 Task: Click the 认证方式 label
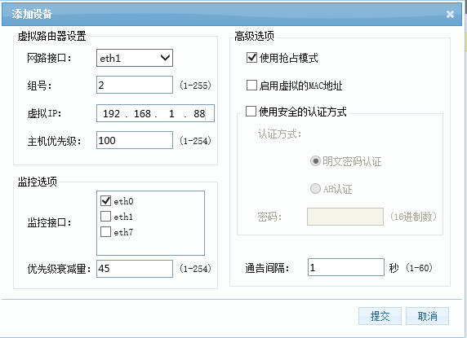[x=280, y=134]
